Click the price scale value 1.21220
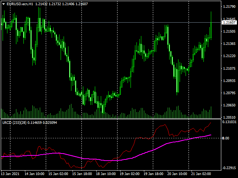This screenshot has width=238, height=178. tap(229, 56)
